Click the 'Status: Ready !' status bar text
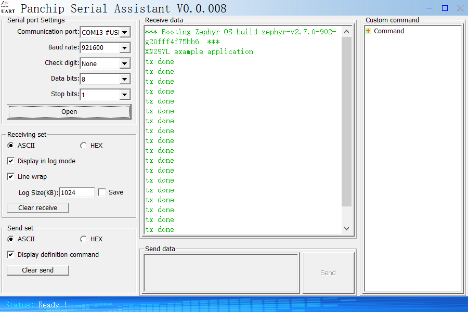The image size is (468, 312). tap(36, 305)
